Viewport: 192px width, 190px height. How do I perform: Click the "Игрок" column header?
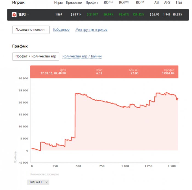coord(18,2)
